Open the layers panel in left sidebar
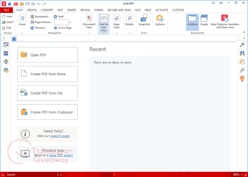The width and height of the screenshot is (248, 177). [x=6, y=62]
